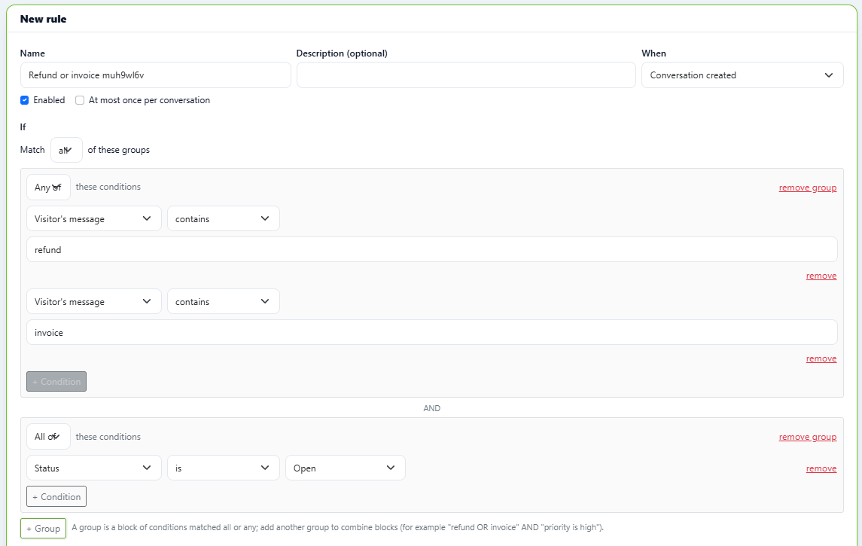This screenshot has height=546, width=862.
Task: Open contains operator dropdown above invoice field
Action: coord(223,301)
